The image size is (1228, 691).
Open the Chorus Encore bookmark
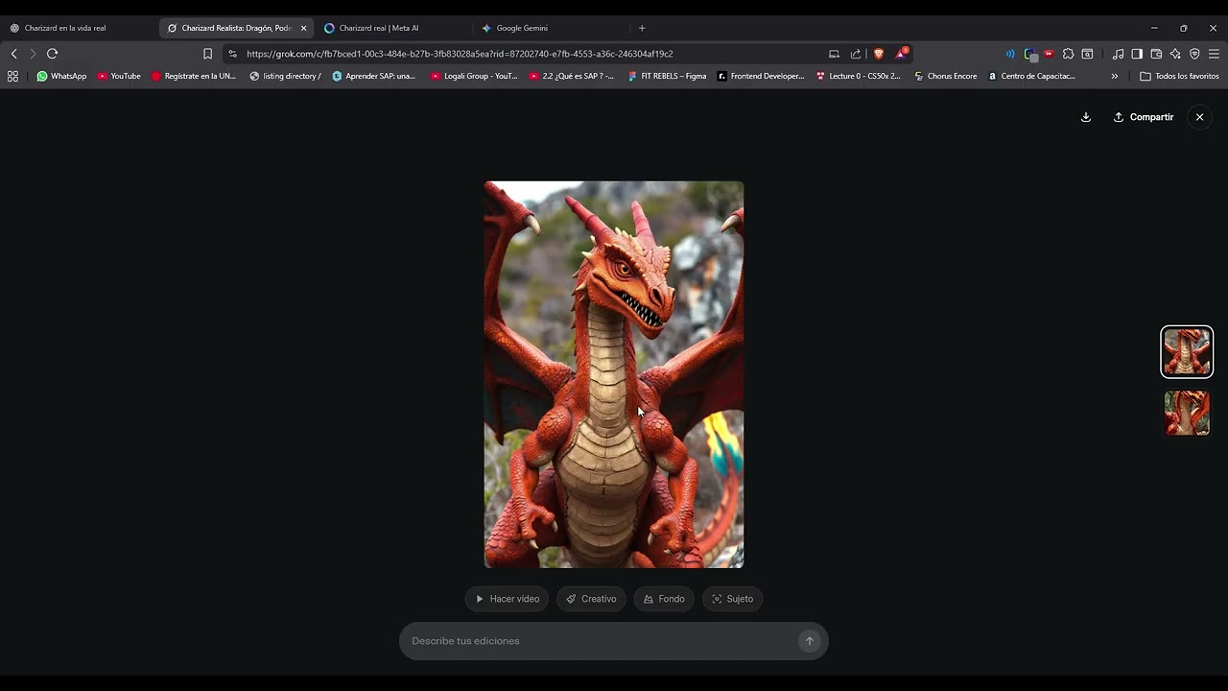[945, 76]
